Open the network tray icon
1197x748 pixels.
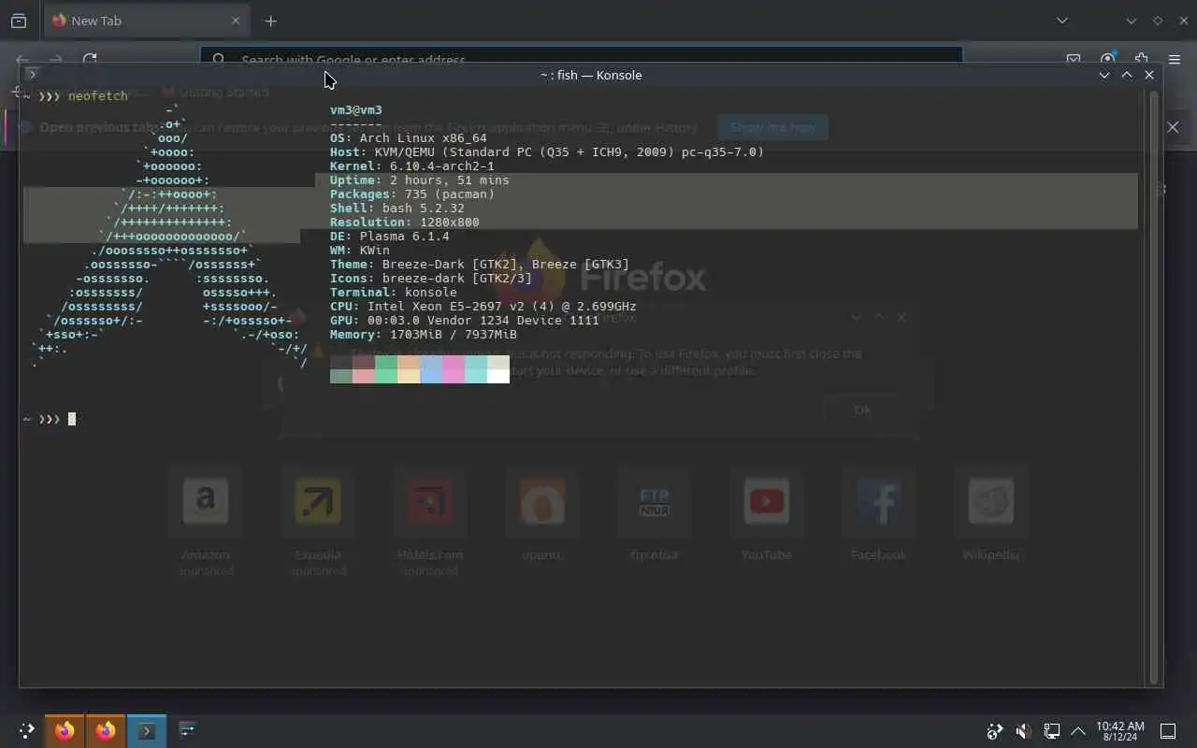click(1051, 731)
